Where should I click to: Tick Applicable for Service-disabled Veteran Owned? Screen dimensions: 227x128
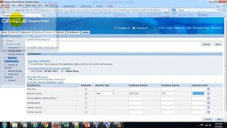[86, 98]
